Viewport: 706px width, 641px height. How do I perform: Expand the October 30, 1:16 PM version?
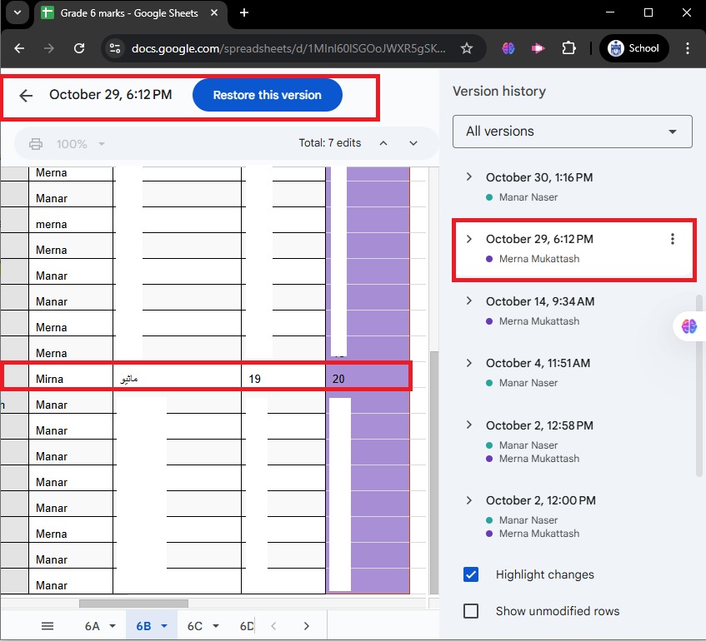click(468, 177)
